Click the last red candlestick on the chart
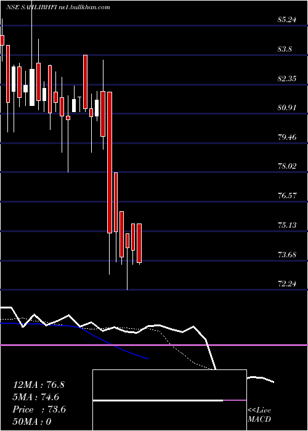 pyautogui.click(x=139, y=243)
